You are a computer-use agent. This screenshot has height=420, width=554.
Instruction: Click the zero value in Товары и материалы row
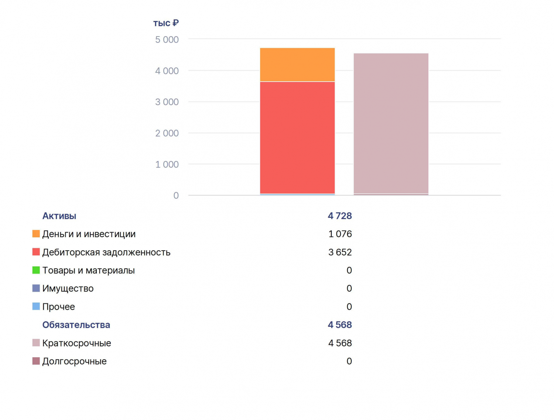(349, 271)
